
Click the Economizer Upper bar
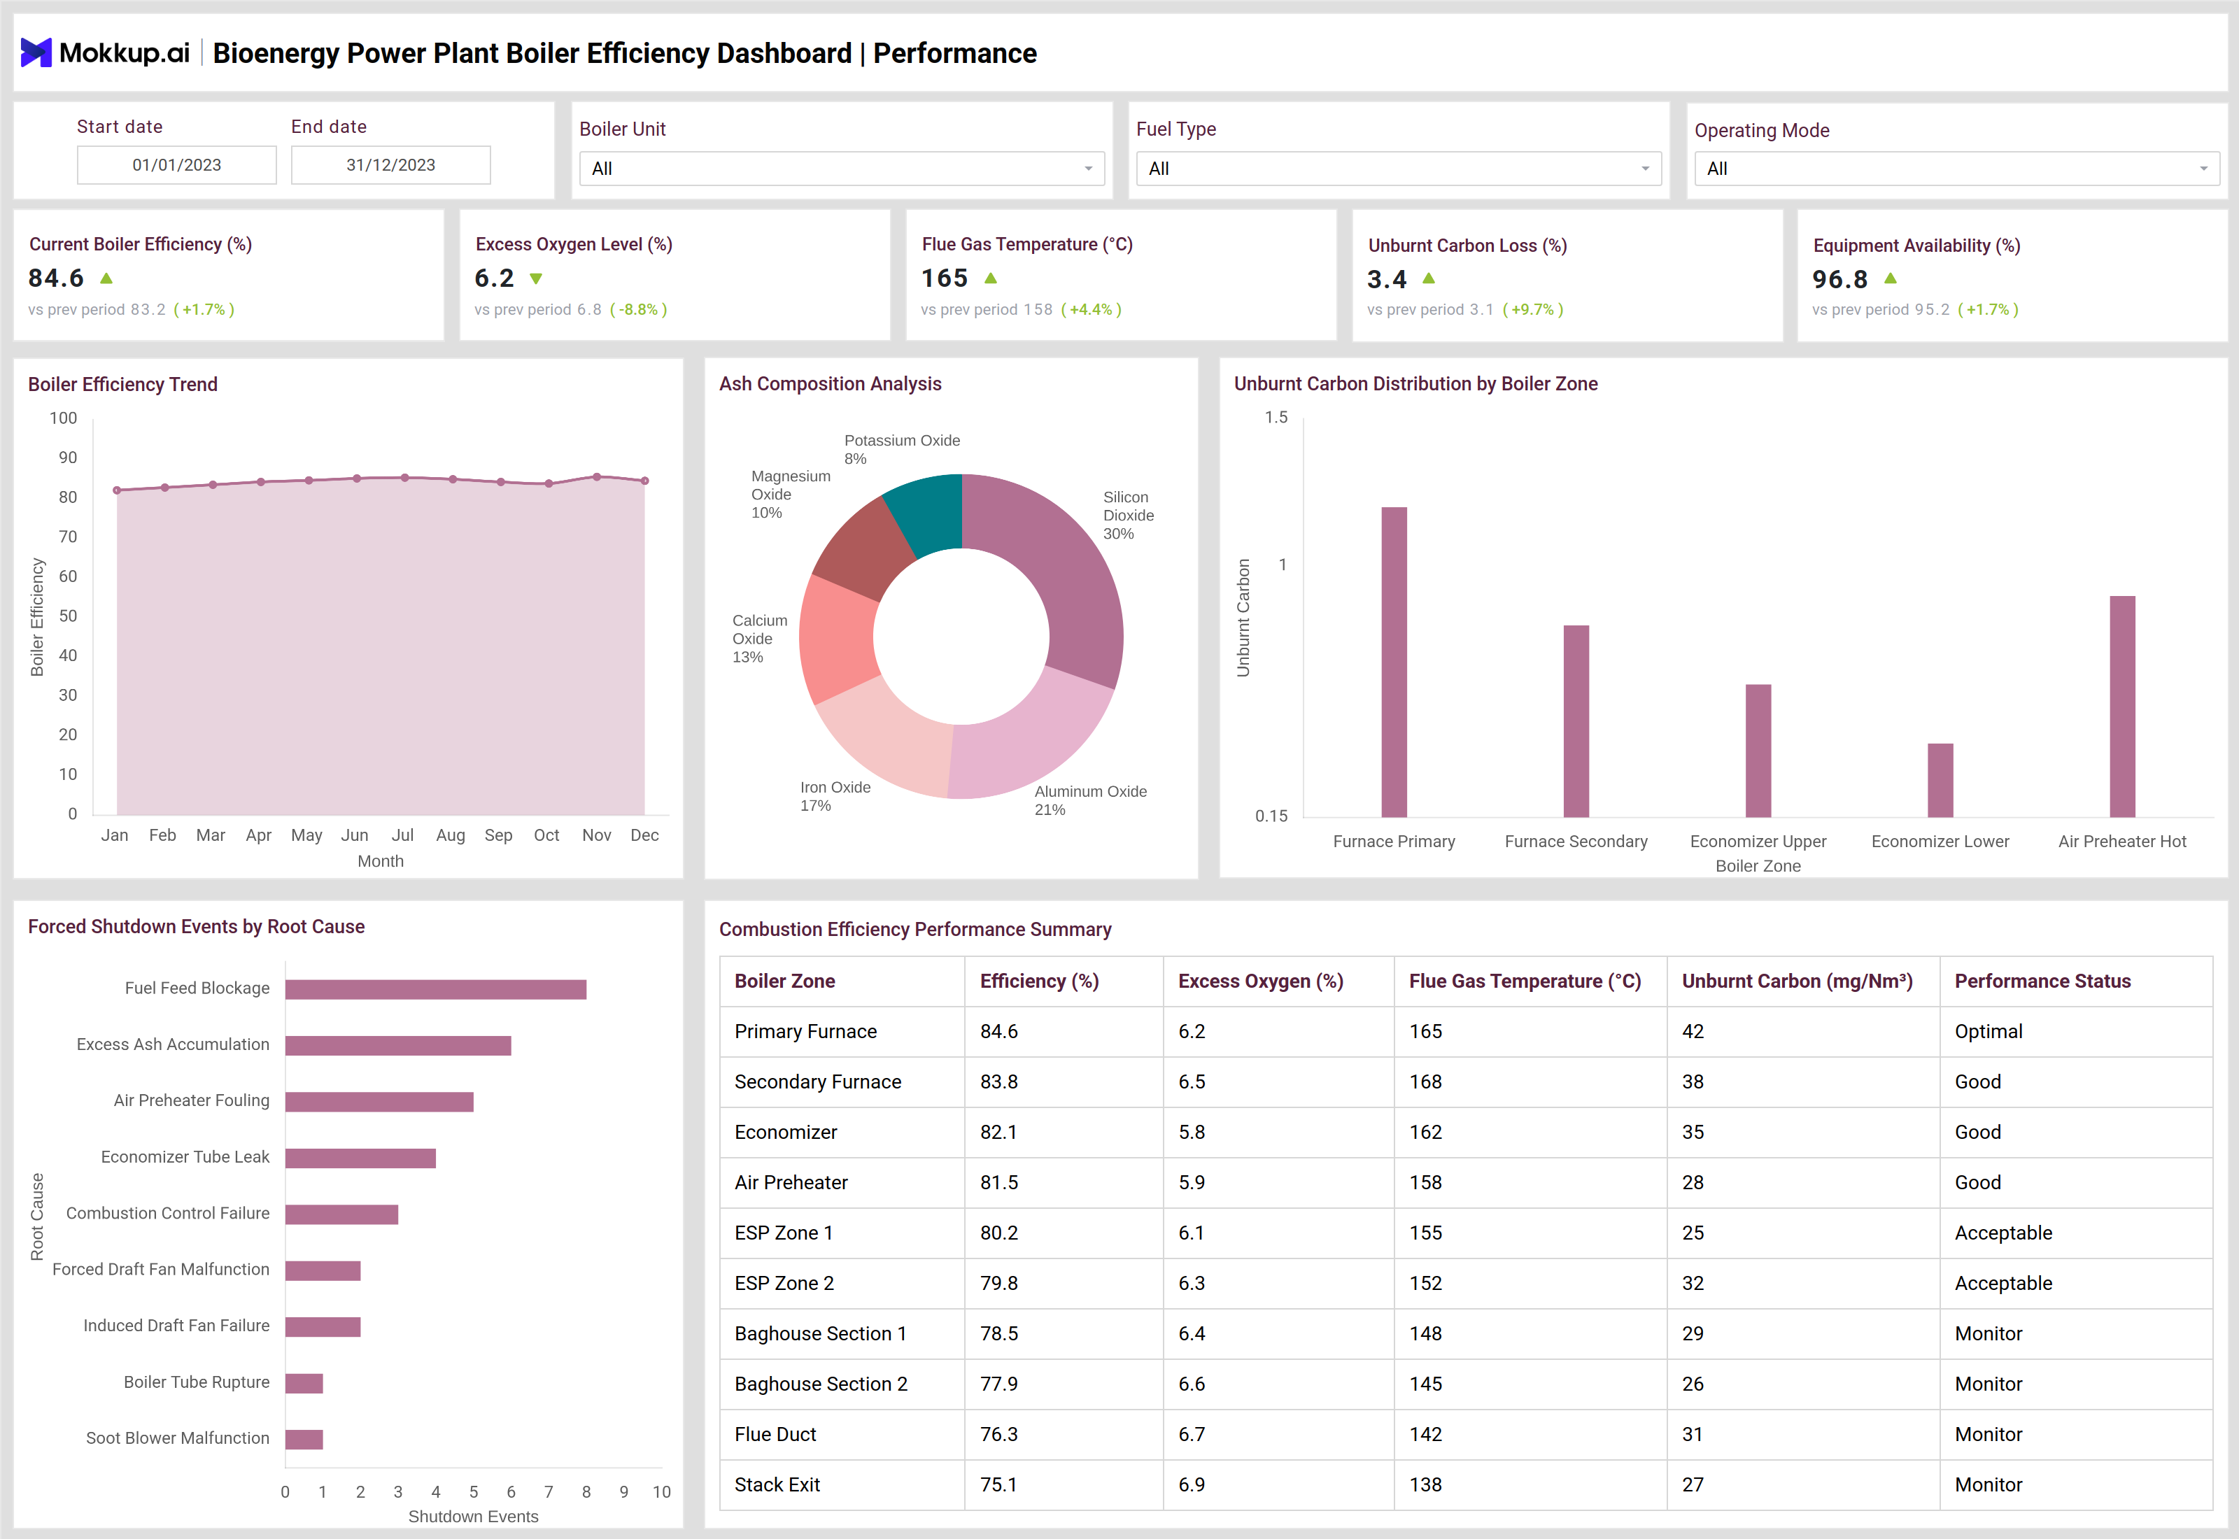tap(1758, 750)
